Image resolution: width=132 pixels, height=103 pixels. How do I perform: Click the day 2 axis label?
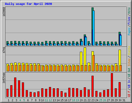click(x=12, y=100)
